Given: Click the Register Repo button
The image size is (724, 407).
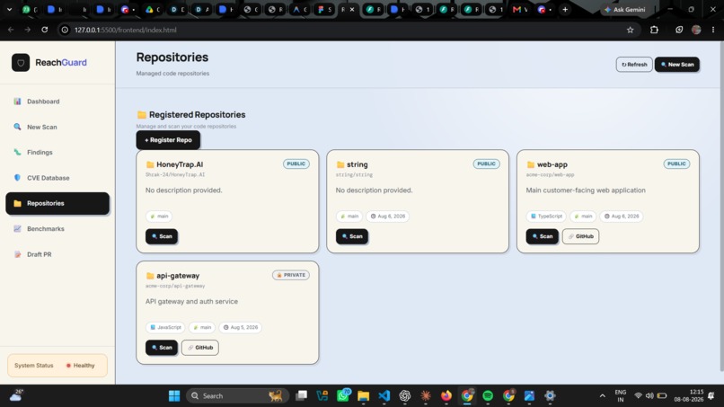Looking at the screenshot, I should coord(168,140).
